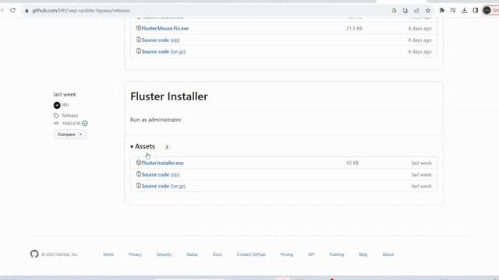
Task: Open the Fluster Installer release title
Action: (169, 96)
